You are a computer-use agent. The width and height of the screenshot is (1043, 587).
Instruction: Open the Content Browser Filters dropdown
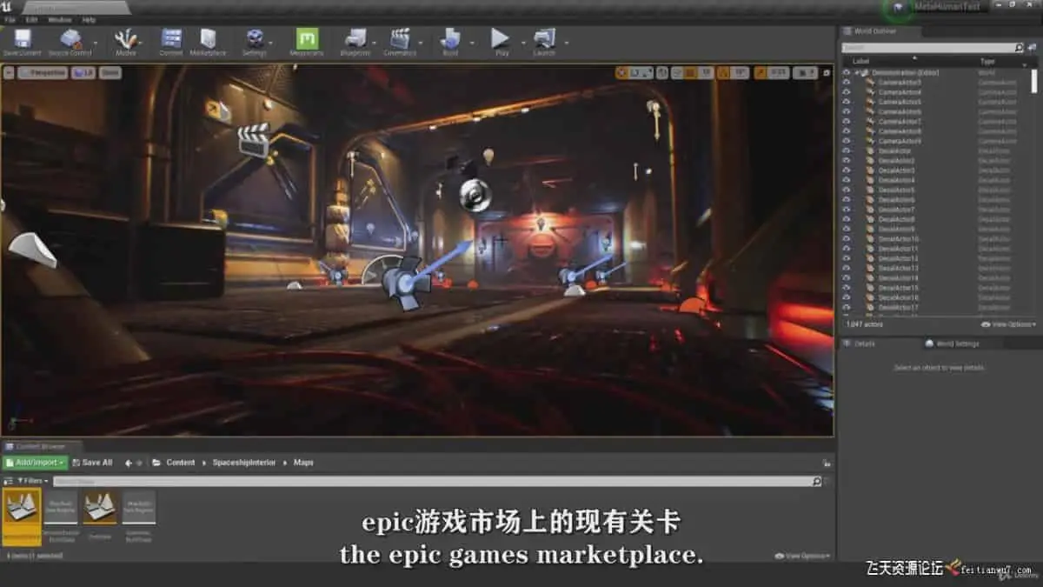32,481
